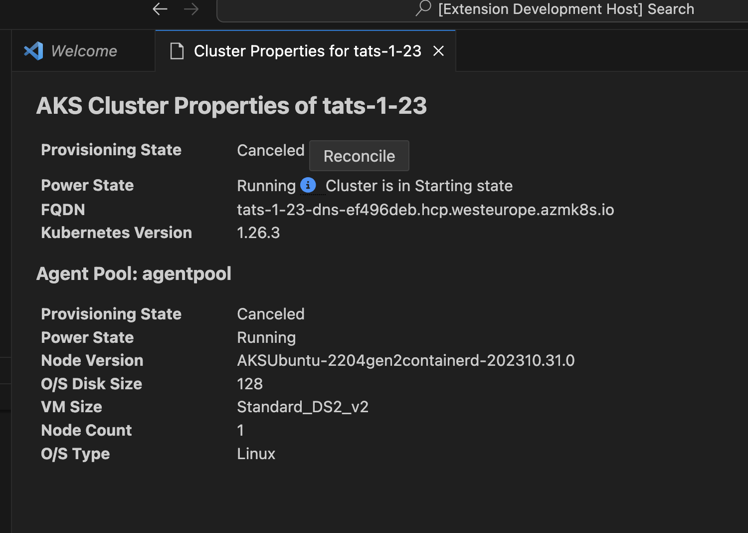Click the Reconcile button
This screenshot has height=533, width=748.
(359, 156)
